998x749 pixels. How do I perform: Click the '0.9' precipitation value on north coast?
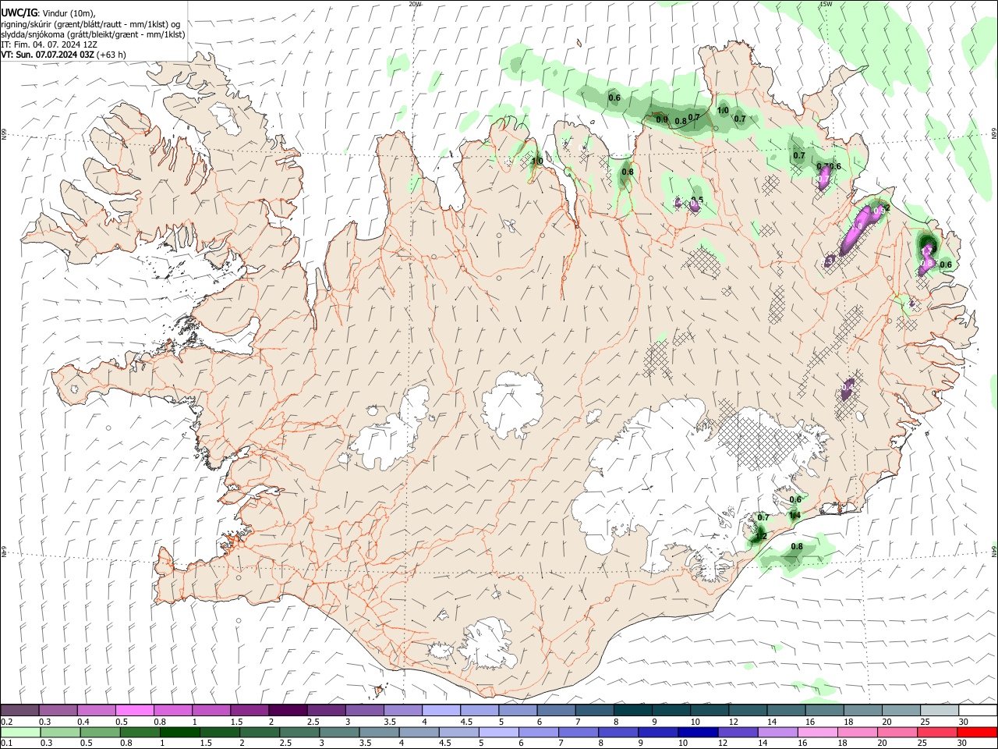(662, 119)
